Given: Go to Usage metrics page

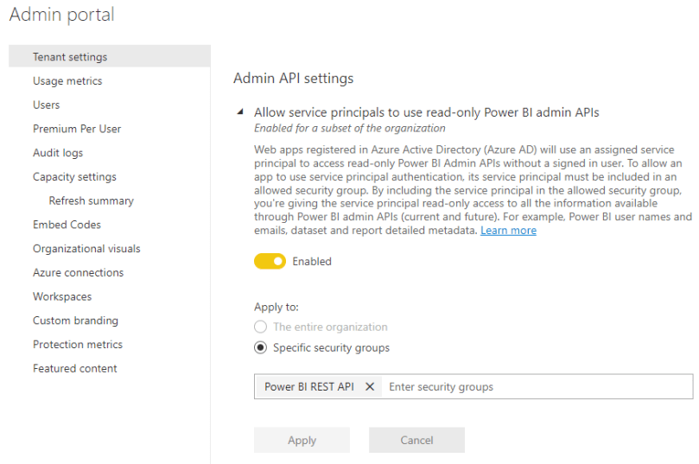Looking at the screenshot, I should coord(67,81).
